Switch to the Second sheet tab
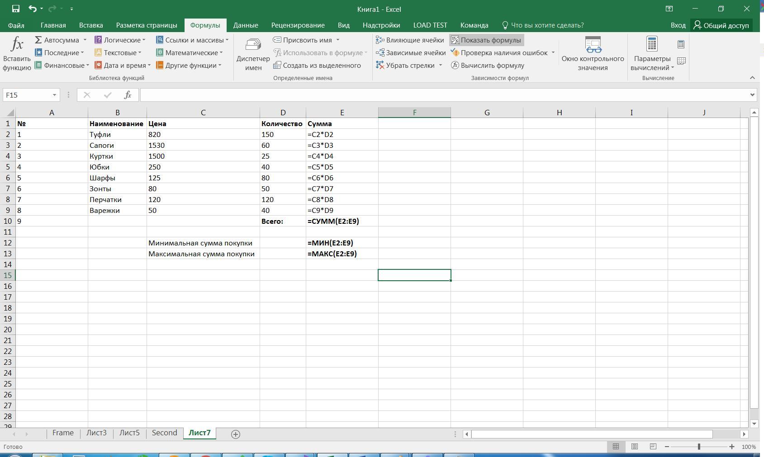The height and width of the screenshot is (457, 764). point(164,433)
